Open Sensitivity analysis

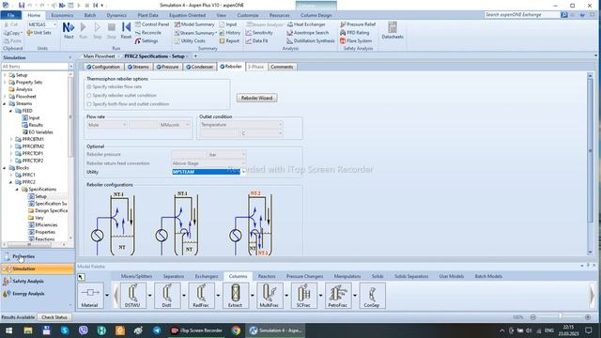coord(259,33)
